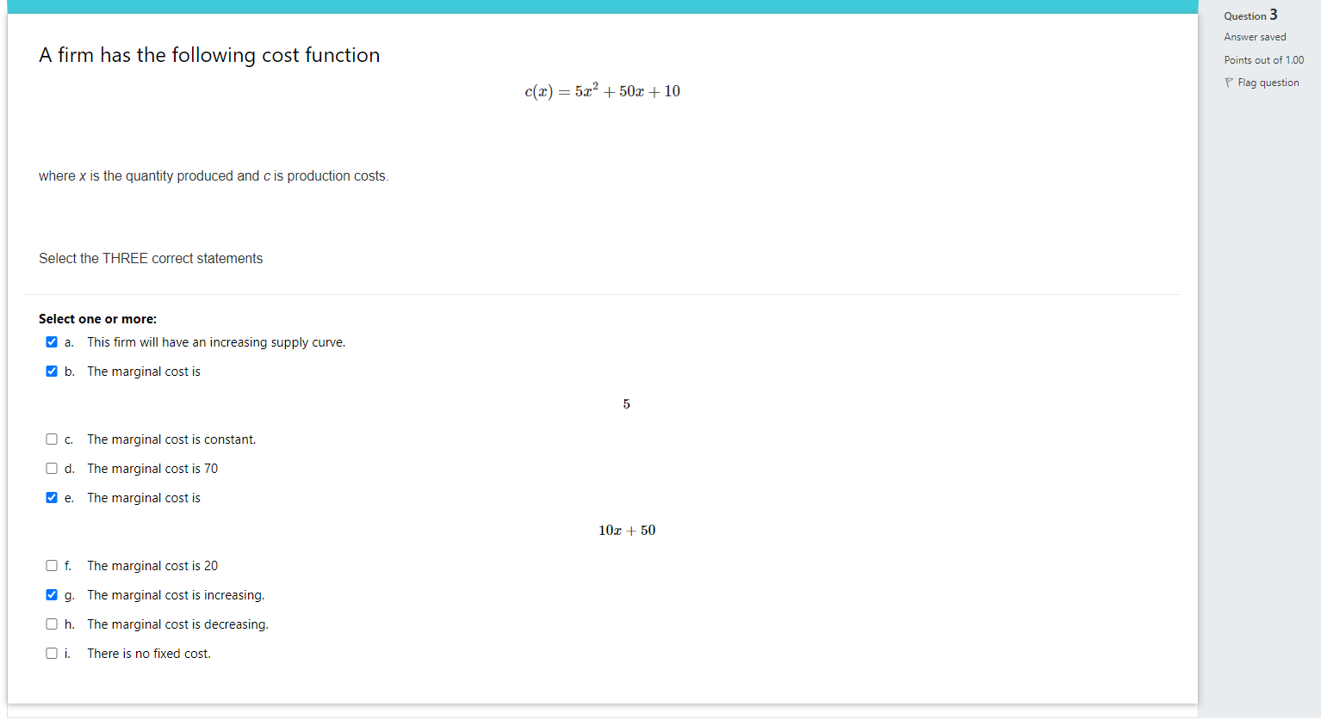Click the sentence 'where x is the quantity produced'
Screen dimensions: 1321x719
pos(214,176)
